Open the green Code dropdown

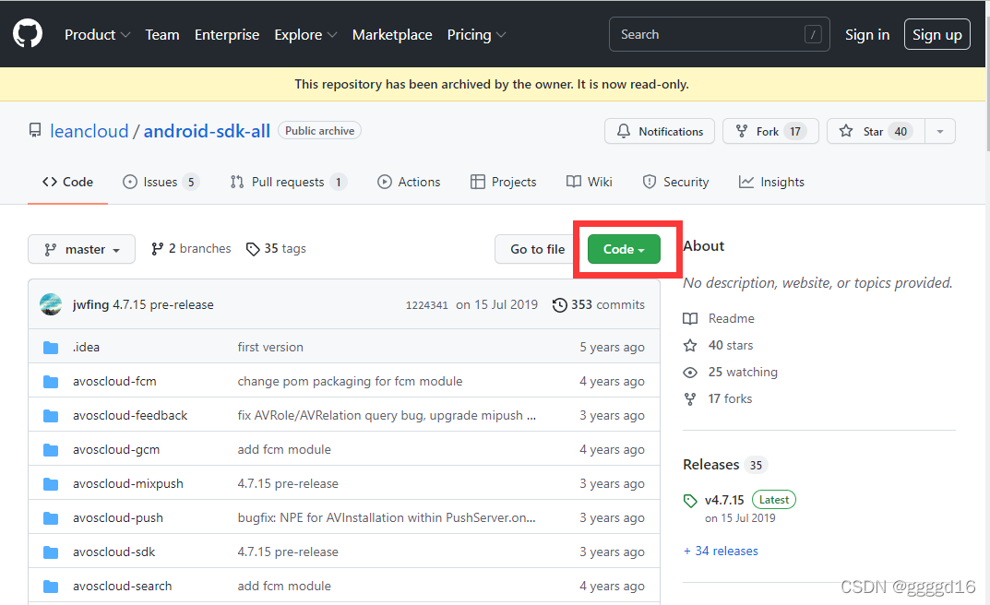pos(624,249)
